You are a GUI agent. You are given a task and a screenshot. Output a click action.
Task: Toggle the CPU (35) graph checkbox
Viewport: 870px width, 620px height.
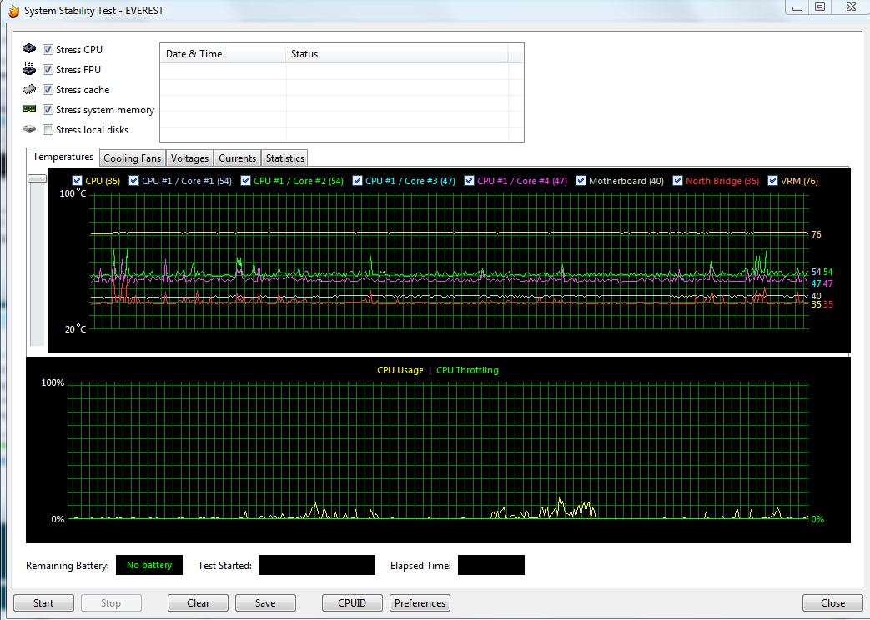click(x=77, y=180)
